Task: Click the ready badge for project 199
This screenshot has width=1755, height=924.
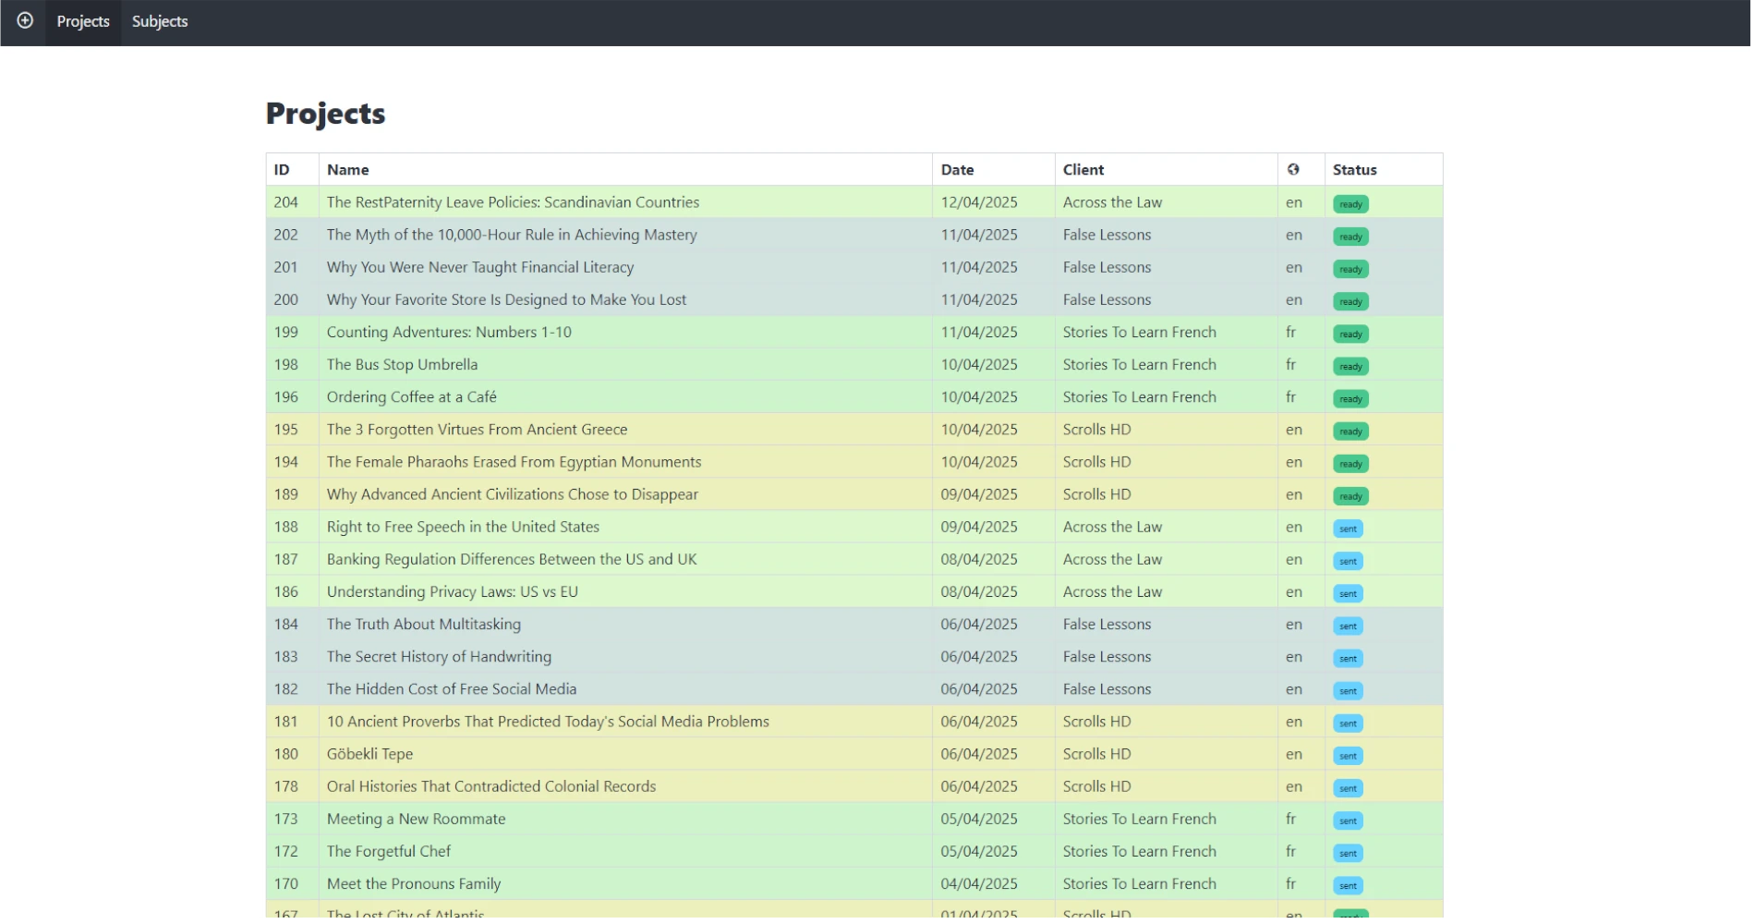Action: coord(1350,334)
